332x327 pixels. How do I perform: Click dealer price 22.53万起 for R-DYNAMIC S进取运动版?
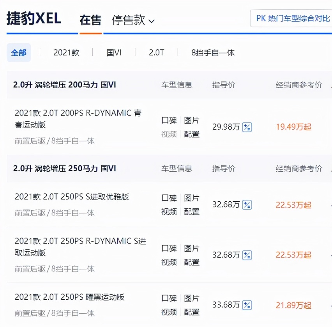(293, 255)
